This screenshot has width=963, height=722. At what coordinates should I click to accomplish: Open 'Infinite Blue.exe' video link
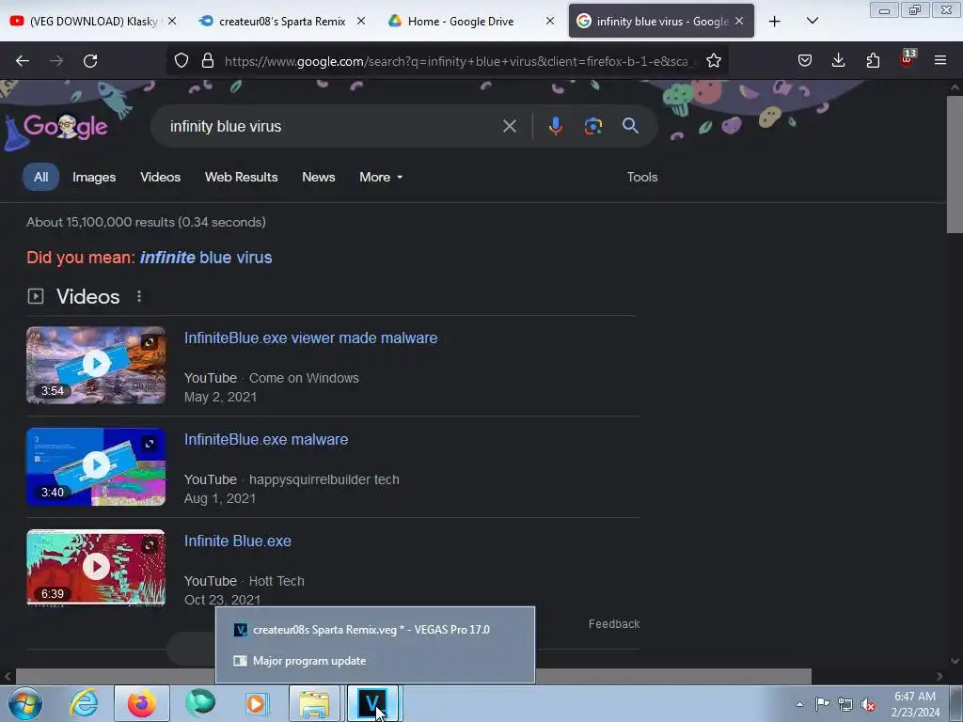(238, 541)
